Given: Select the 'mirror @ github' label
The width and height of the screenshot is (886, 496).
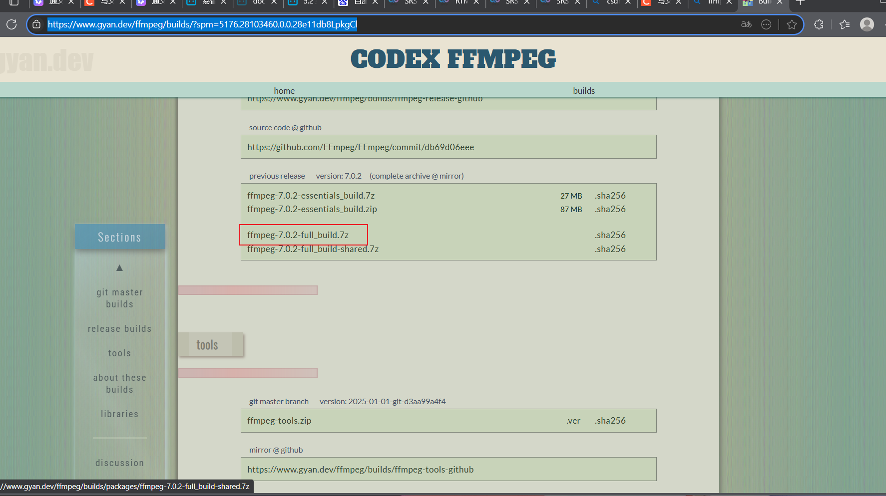Looking at the screenshot, I should (276, 450).
